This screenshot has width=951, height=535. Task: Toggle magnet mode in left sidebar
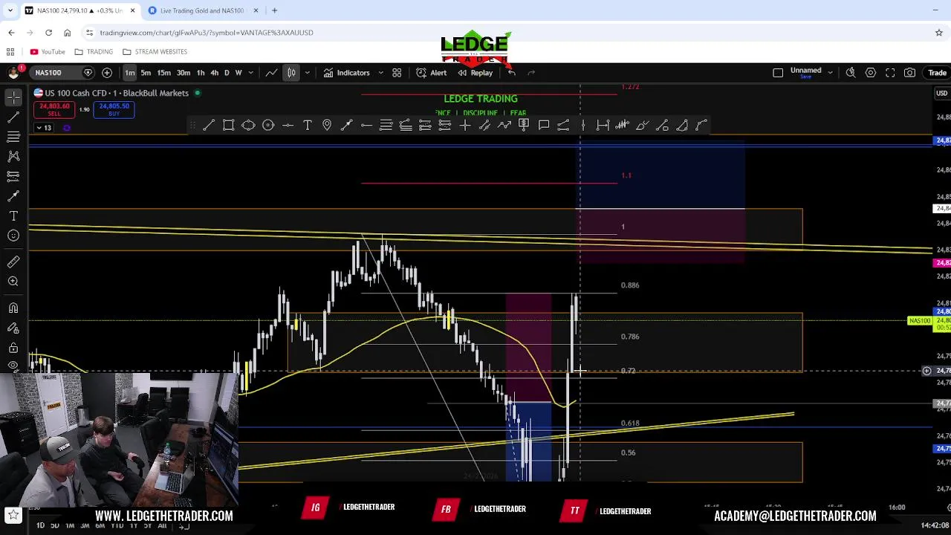pyautogui.click(x=13, y=308)
